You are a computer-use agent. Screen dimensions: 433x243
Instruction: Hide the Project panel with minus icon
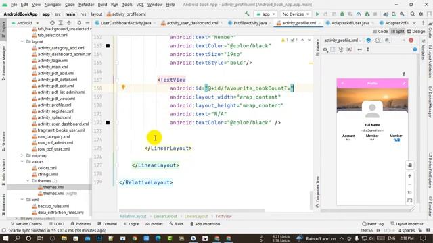[87, 23]
